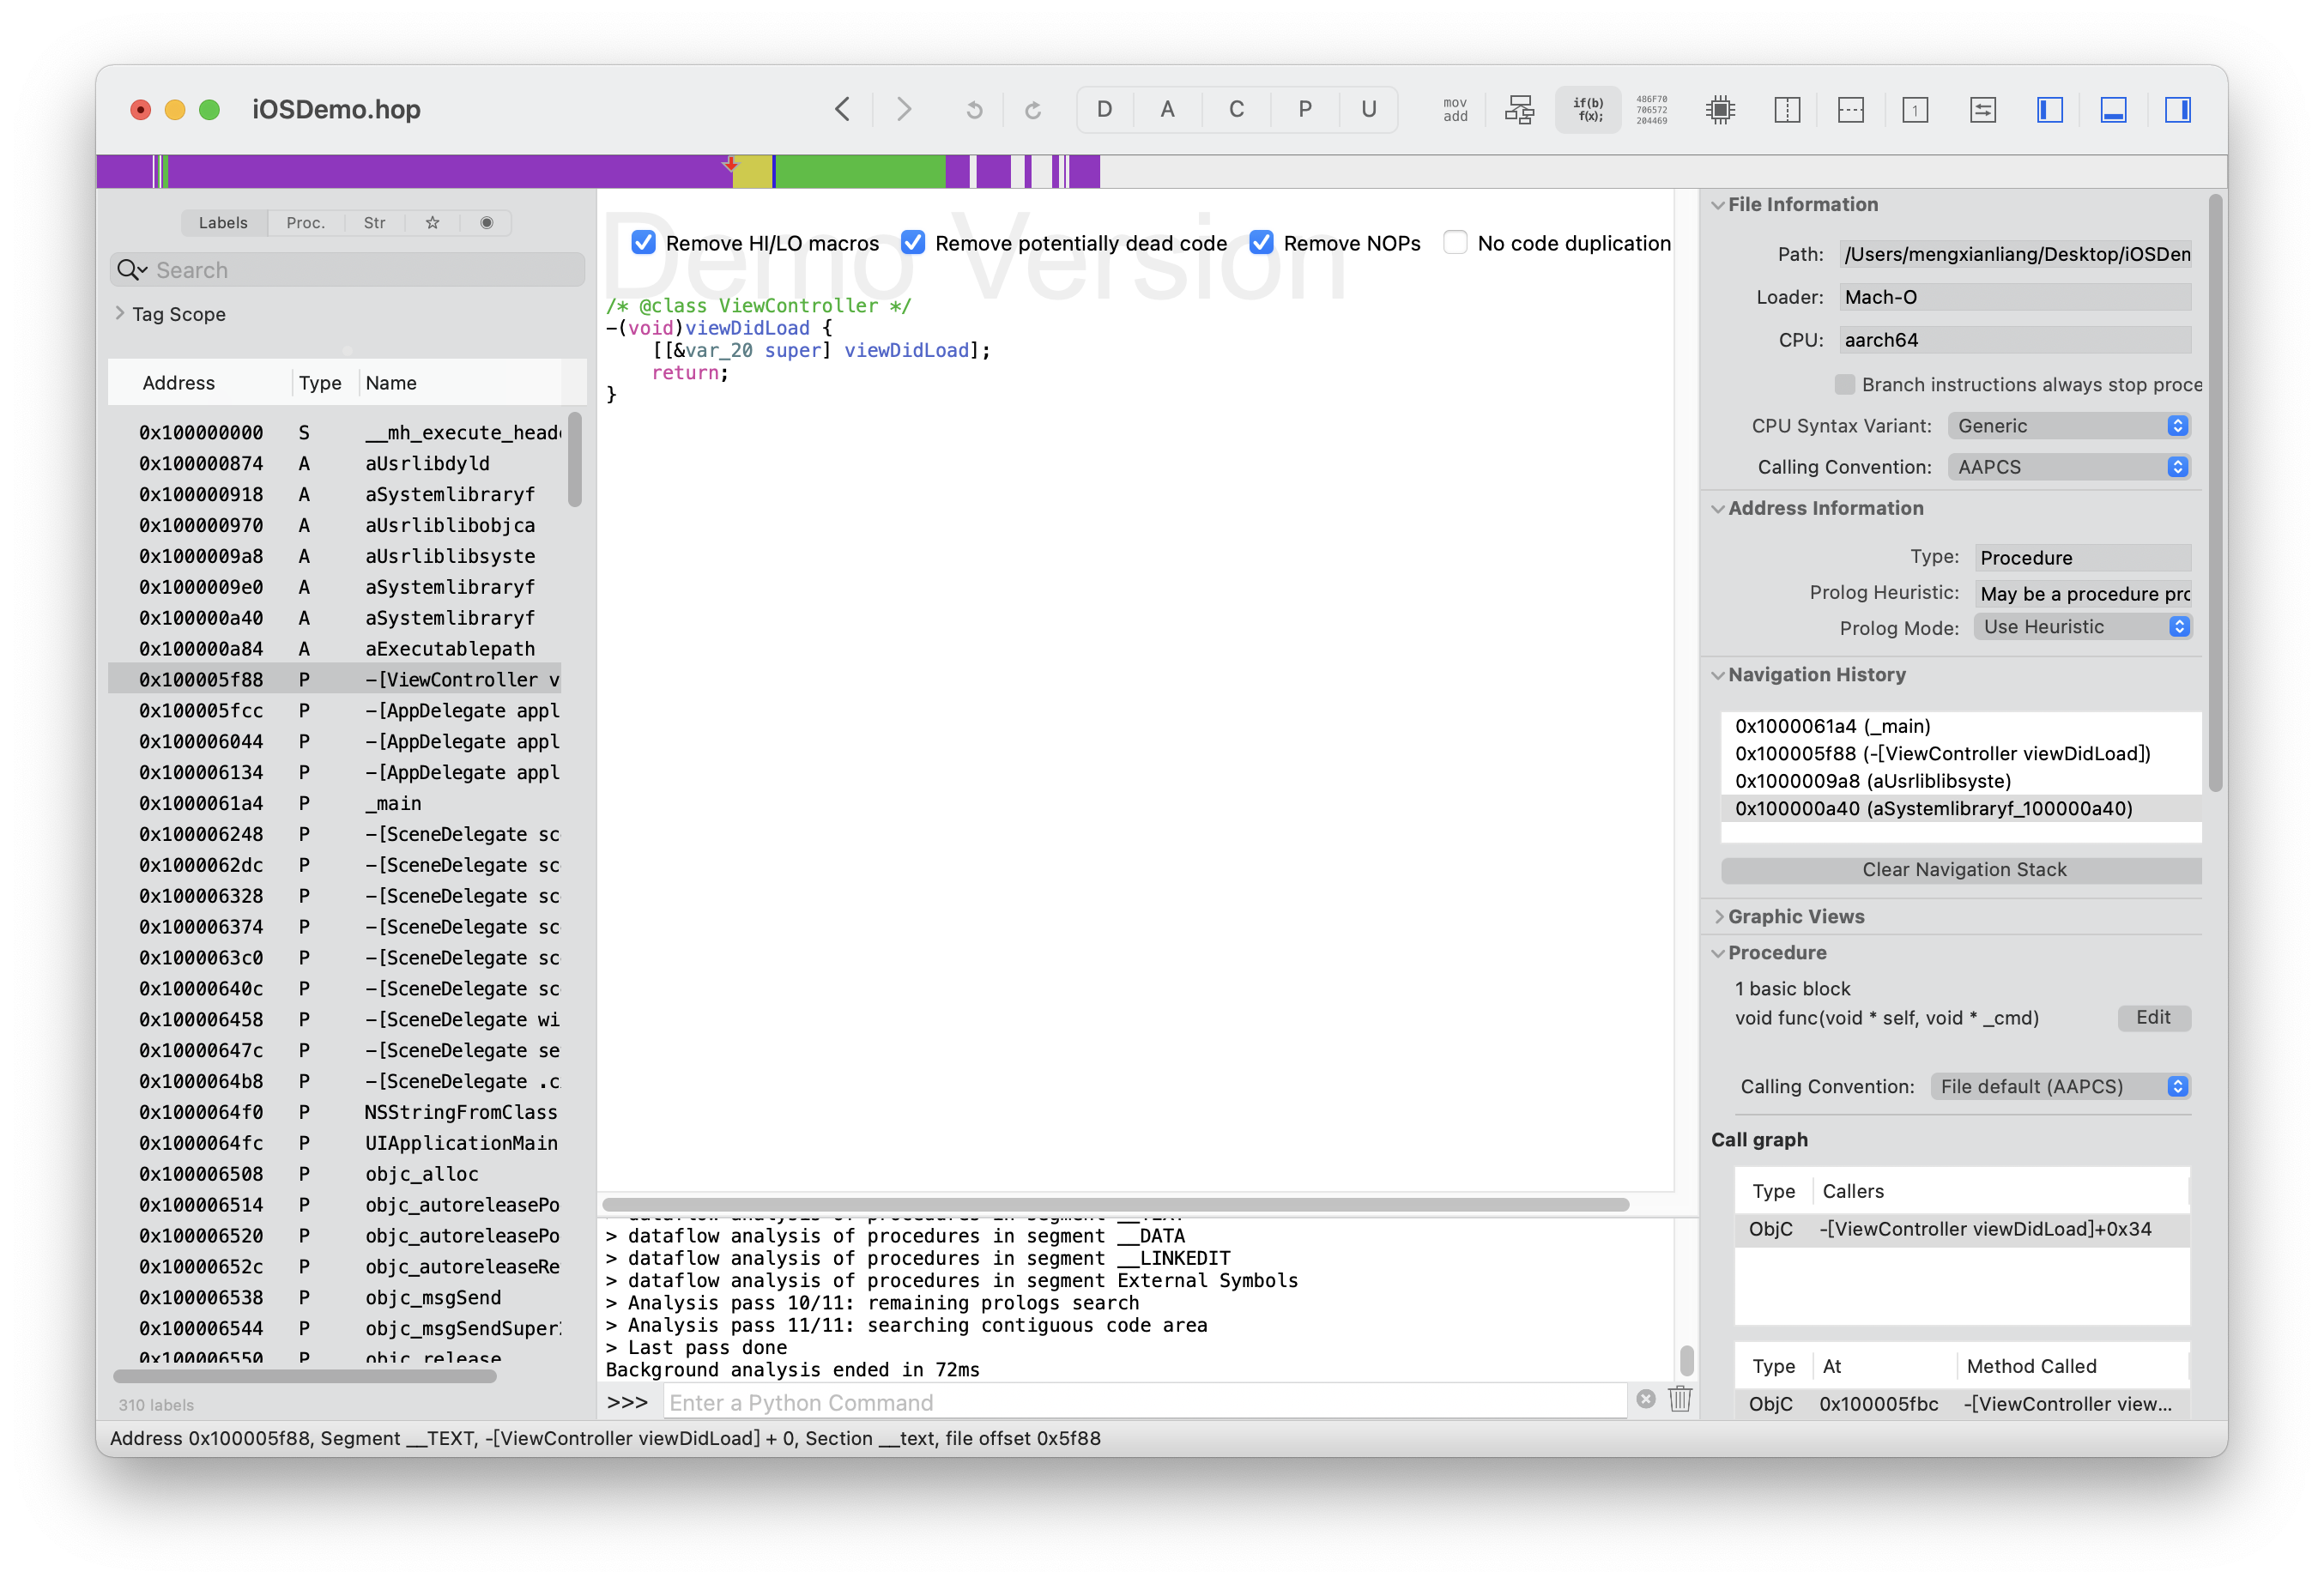Click the undo arrow icon

pos(974,109)
